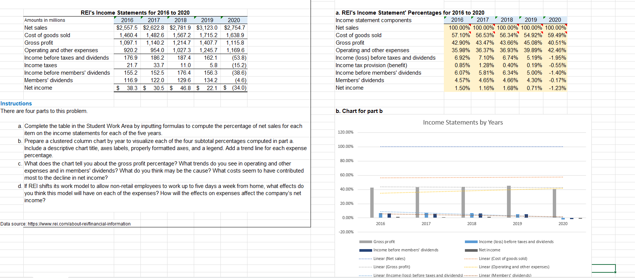The image size is (635, 278).
Task: Click the tax benefit value "(15.2)"
Action: [239, 65]
